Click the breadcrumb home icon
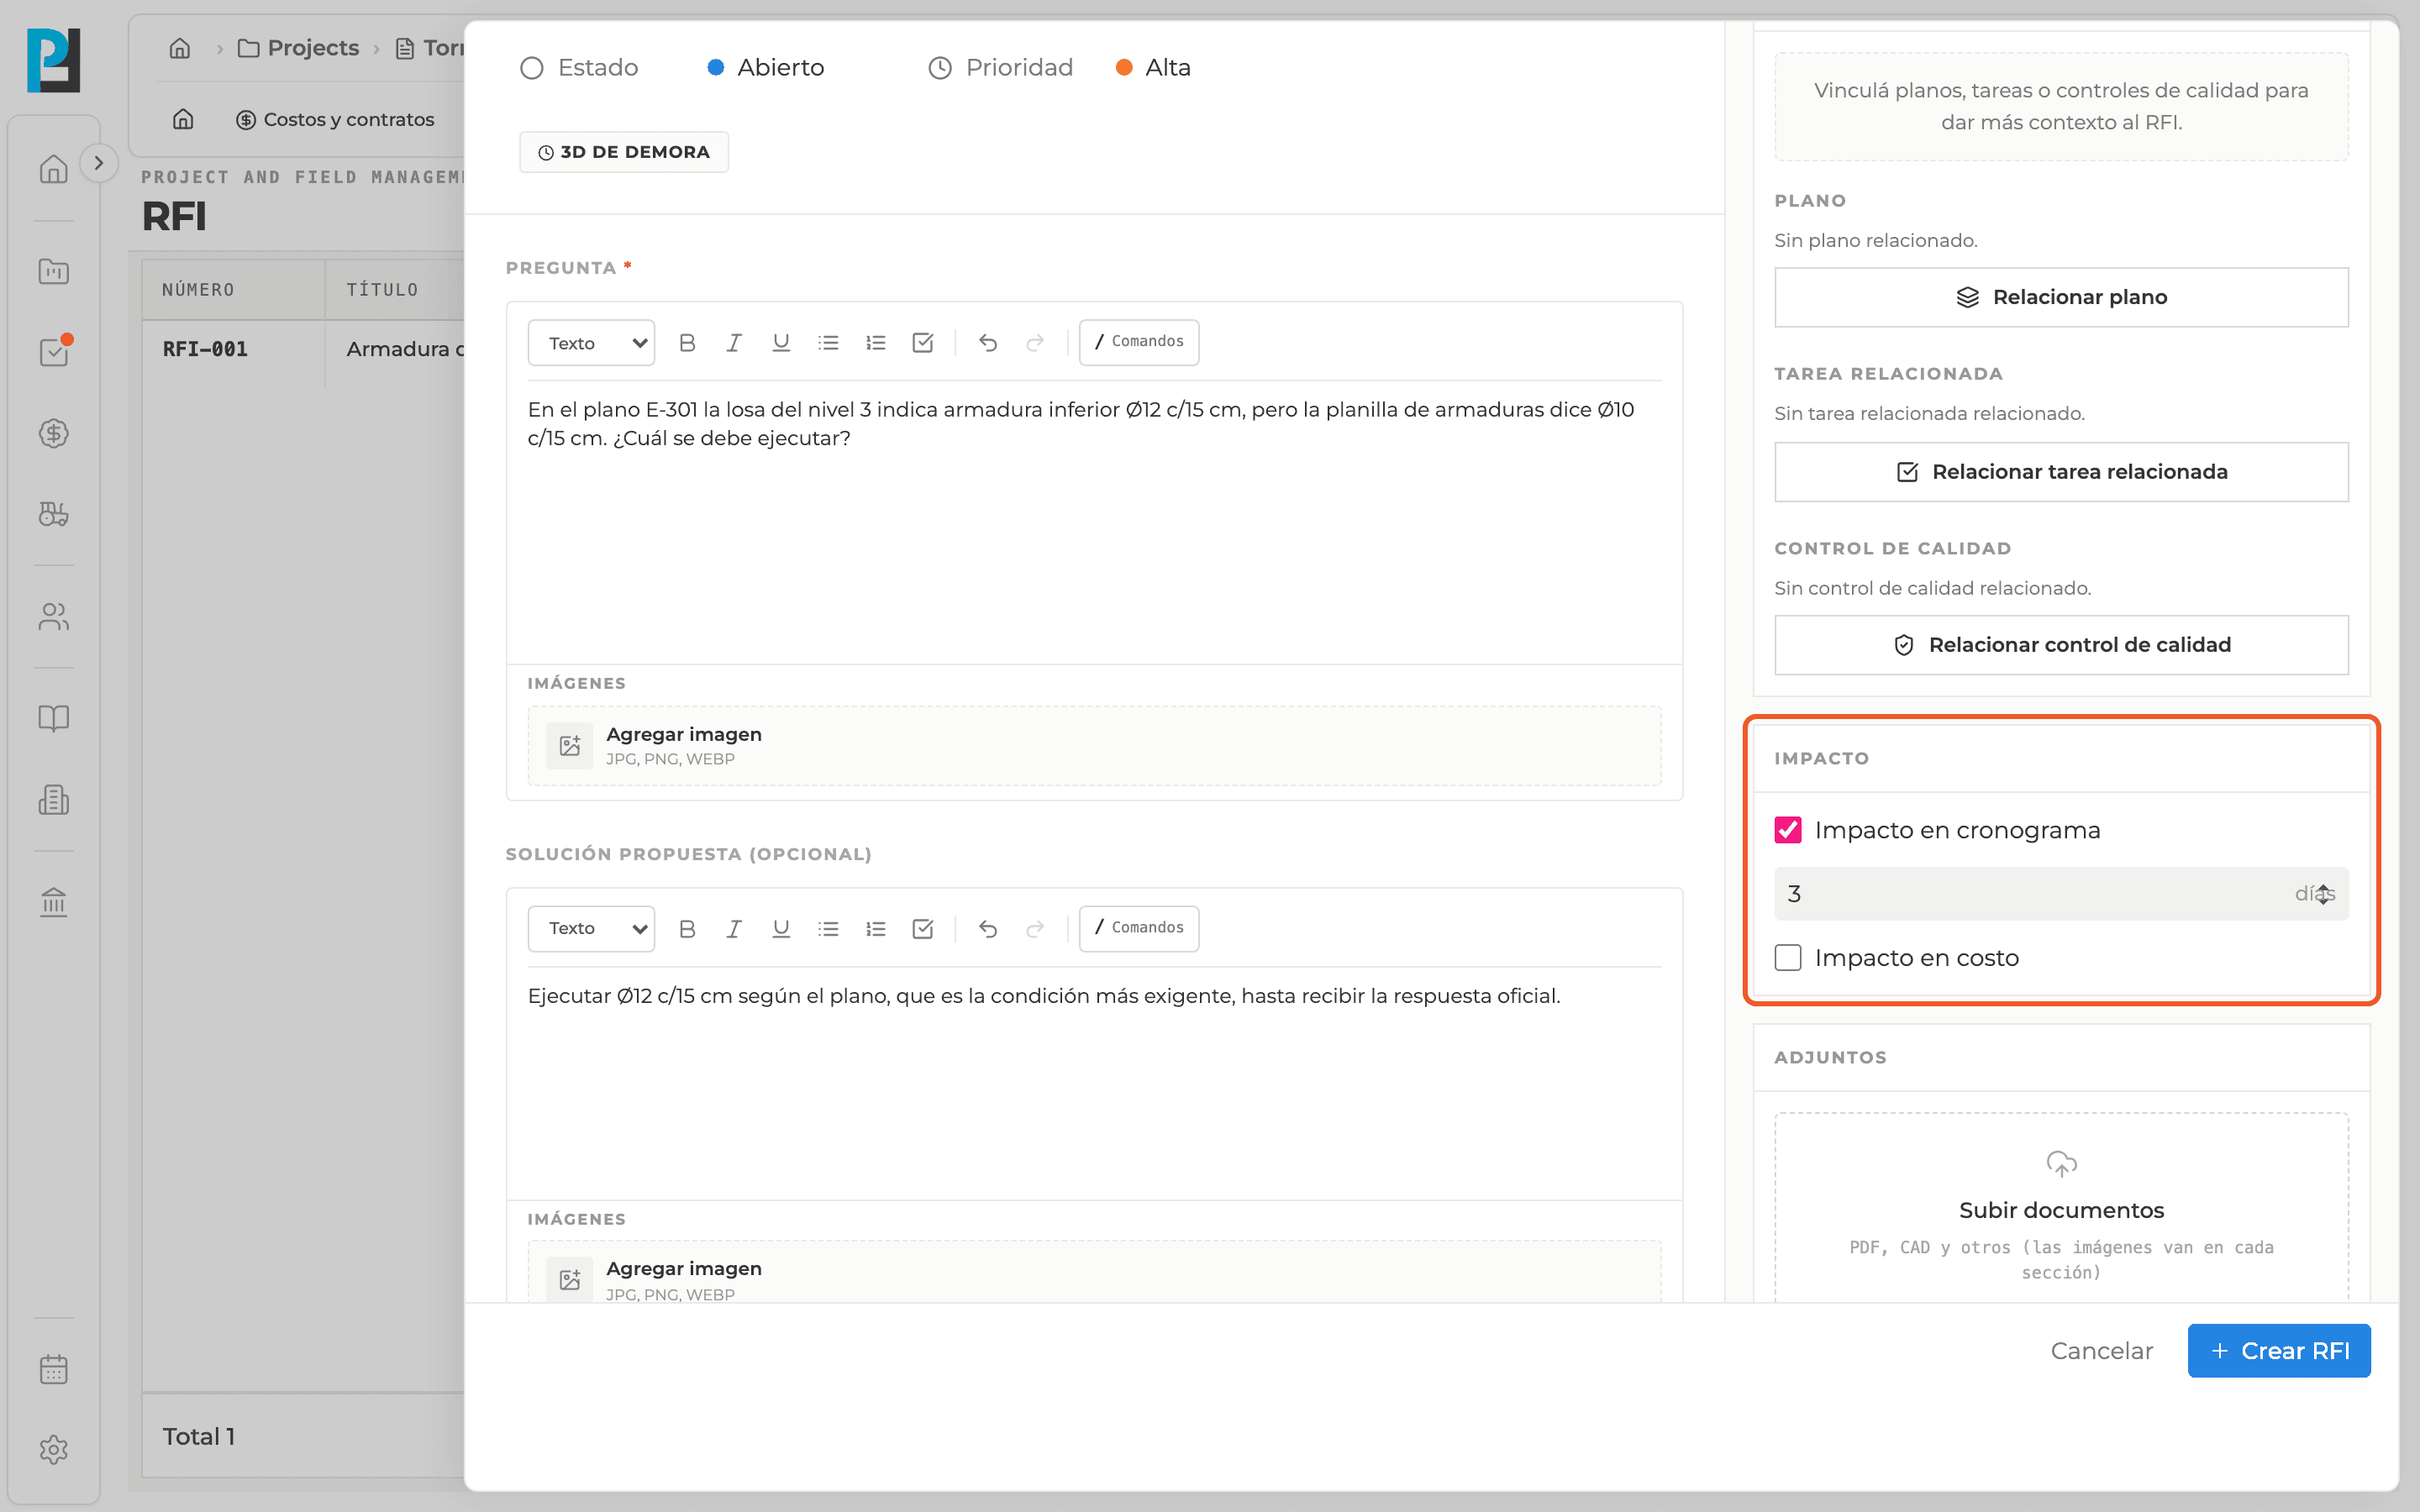2420x1512 pixels. pos(180,48)
